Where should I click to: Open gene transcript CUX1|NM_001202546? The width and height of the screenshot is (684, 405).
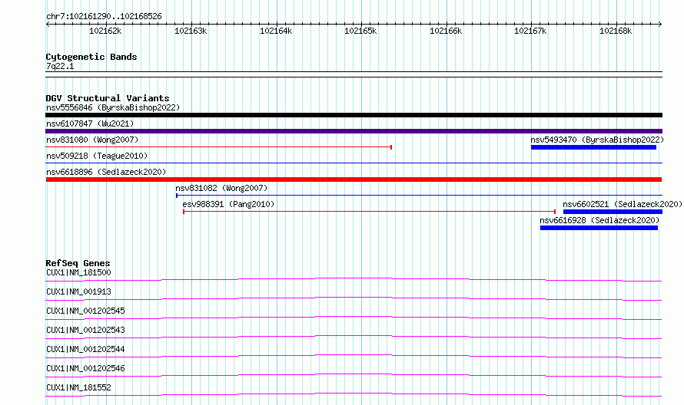tap(85, 368)
